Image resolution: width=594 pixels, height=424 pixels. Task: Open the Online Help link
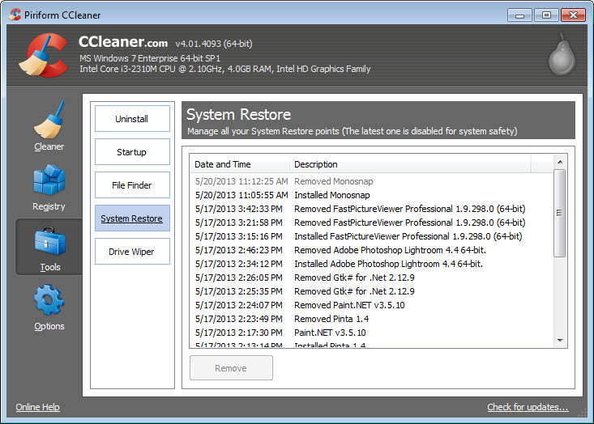pos(37,407)
